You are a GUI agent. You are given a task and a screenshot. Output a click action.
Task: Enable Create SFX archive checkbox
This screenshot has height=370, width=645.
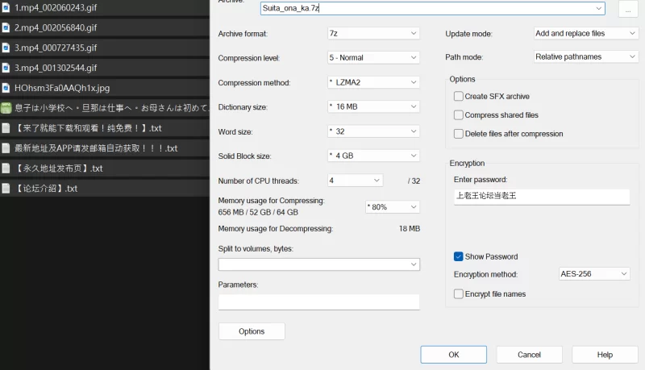point(458,96)
